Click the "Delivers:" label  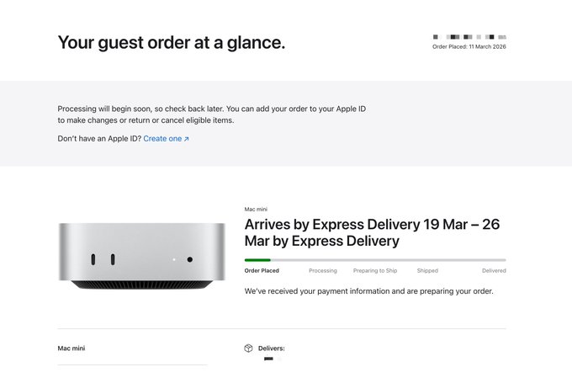(271, 348)
